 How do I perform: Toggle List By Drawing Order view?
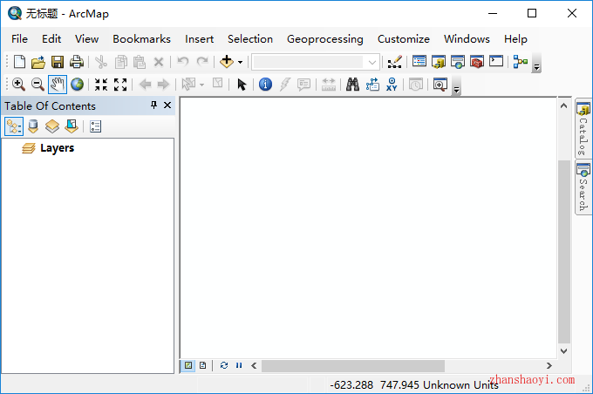(x=14, y=126)
